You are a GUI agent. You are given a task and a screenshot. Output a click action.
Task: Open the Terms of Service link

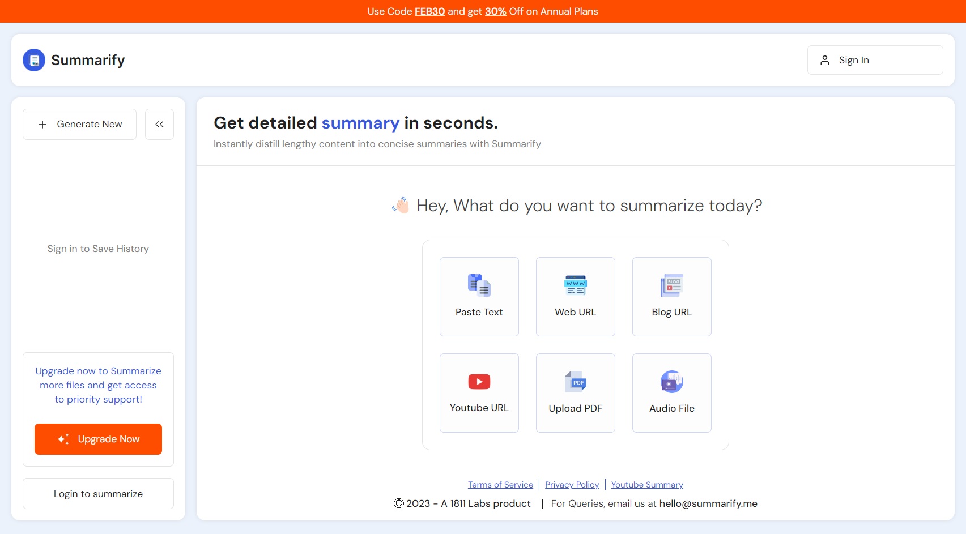[x=500, y=485]
